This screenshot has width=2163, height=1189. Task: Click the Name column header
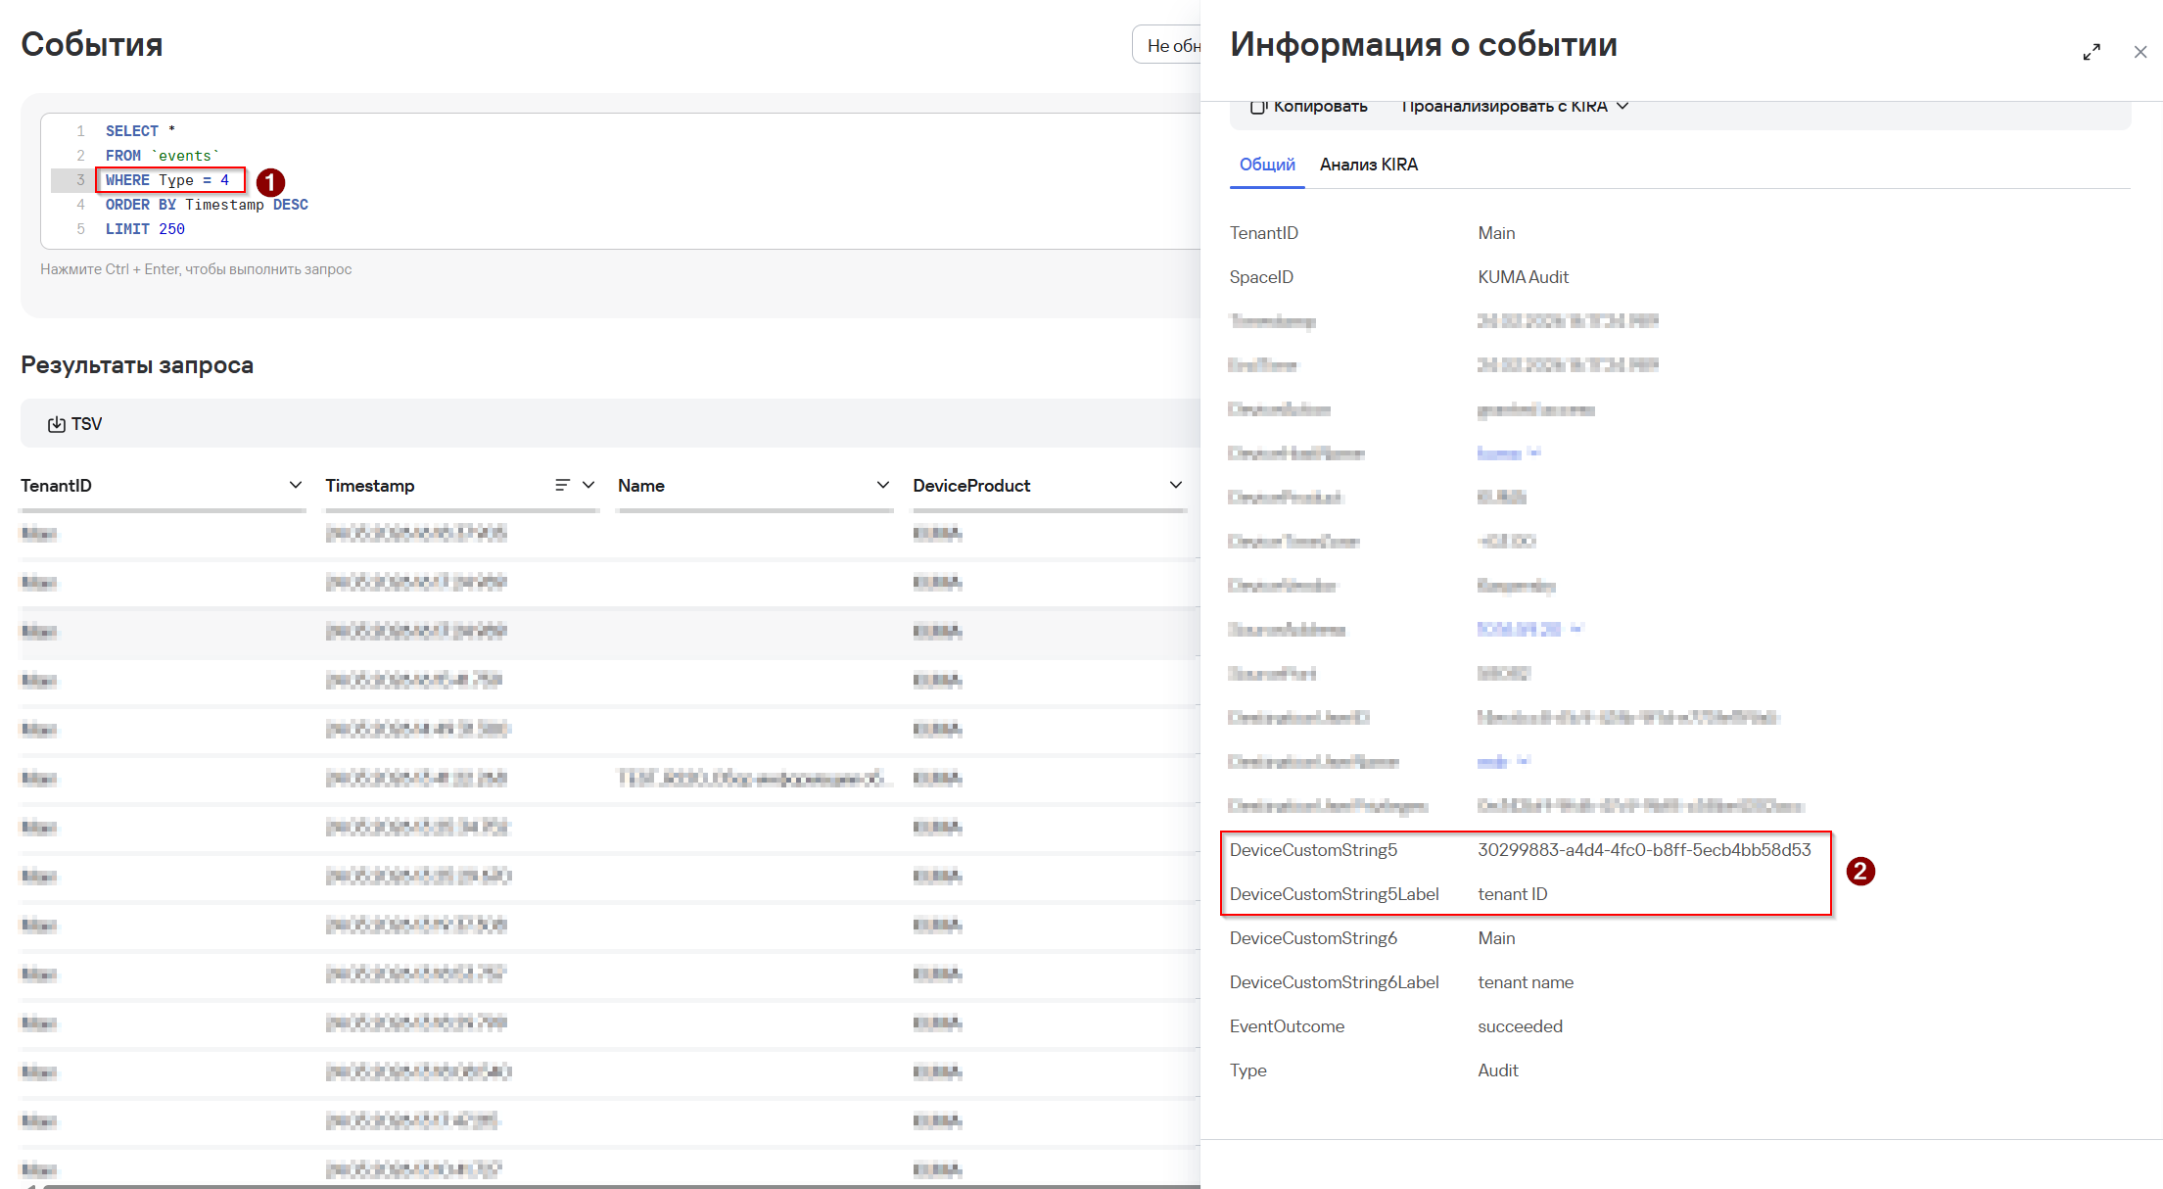click(x=641, y=485)
